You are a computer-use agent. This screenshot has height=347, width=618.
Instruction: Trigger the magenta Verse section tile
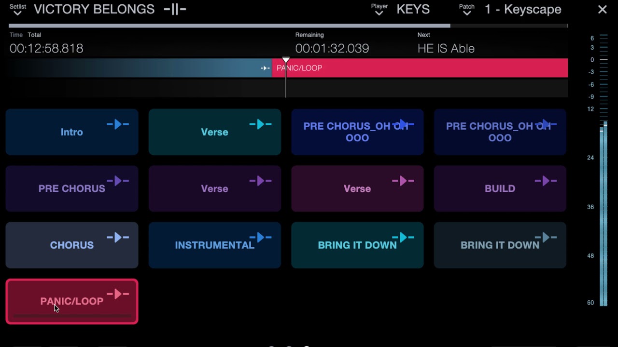357,188
